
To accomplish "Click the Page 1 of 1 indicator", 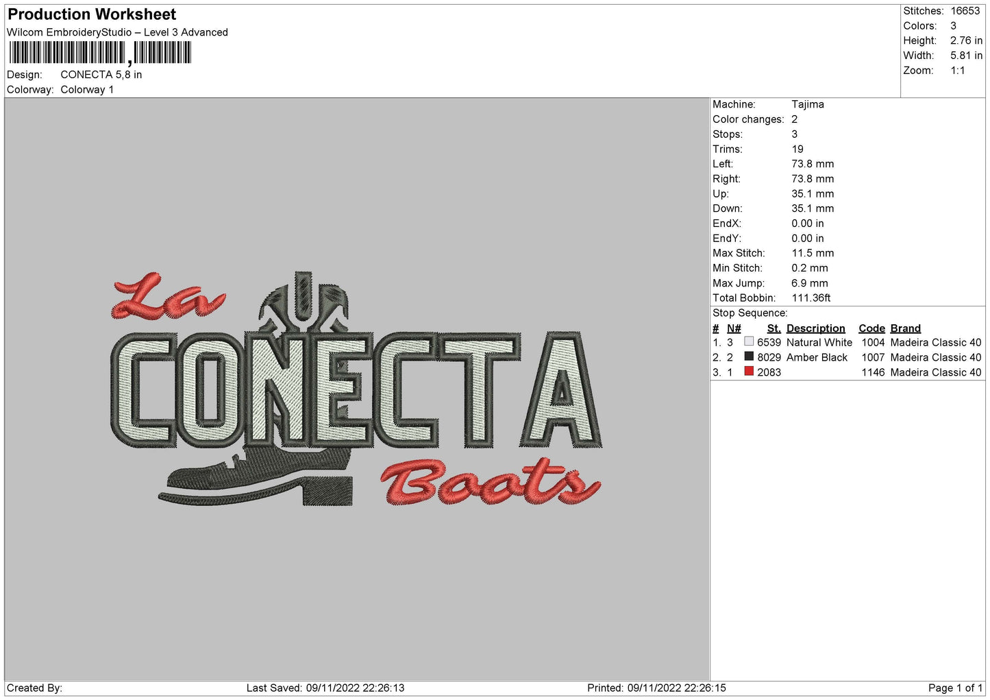I will pos(955,688).
